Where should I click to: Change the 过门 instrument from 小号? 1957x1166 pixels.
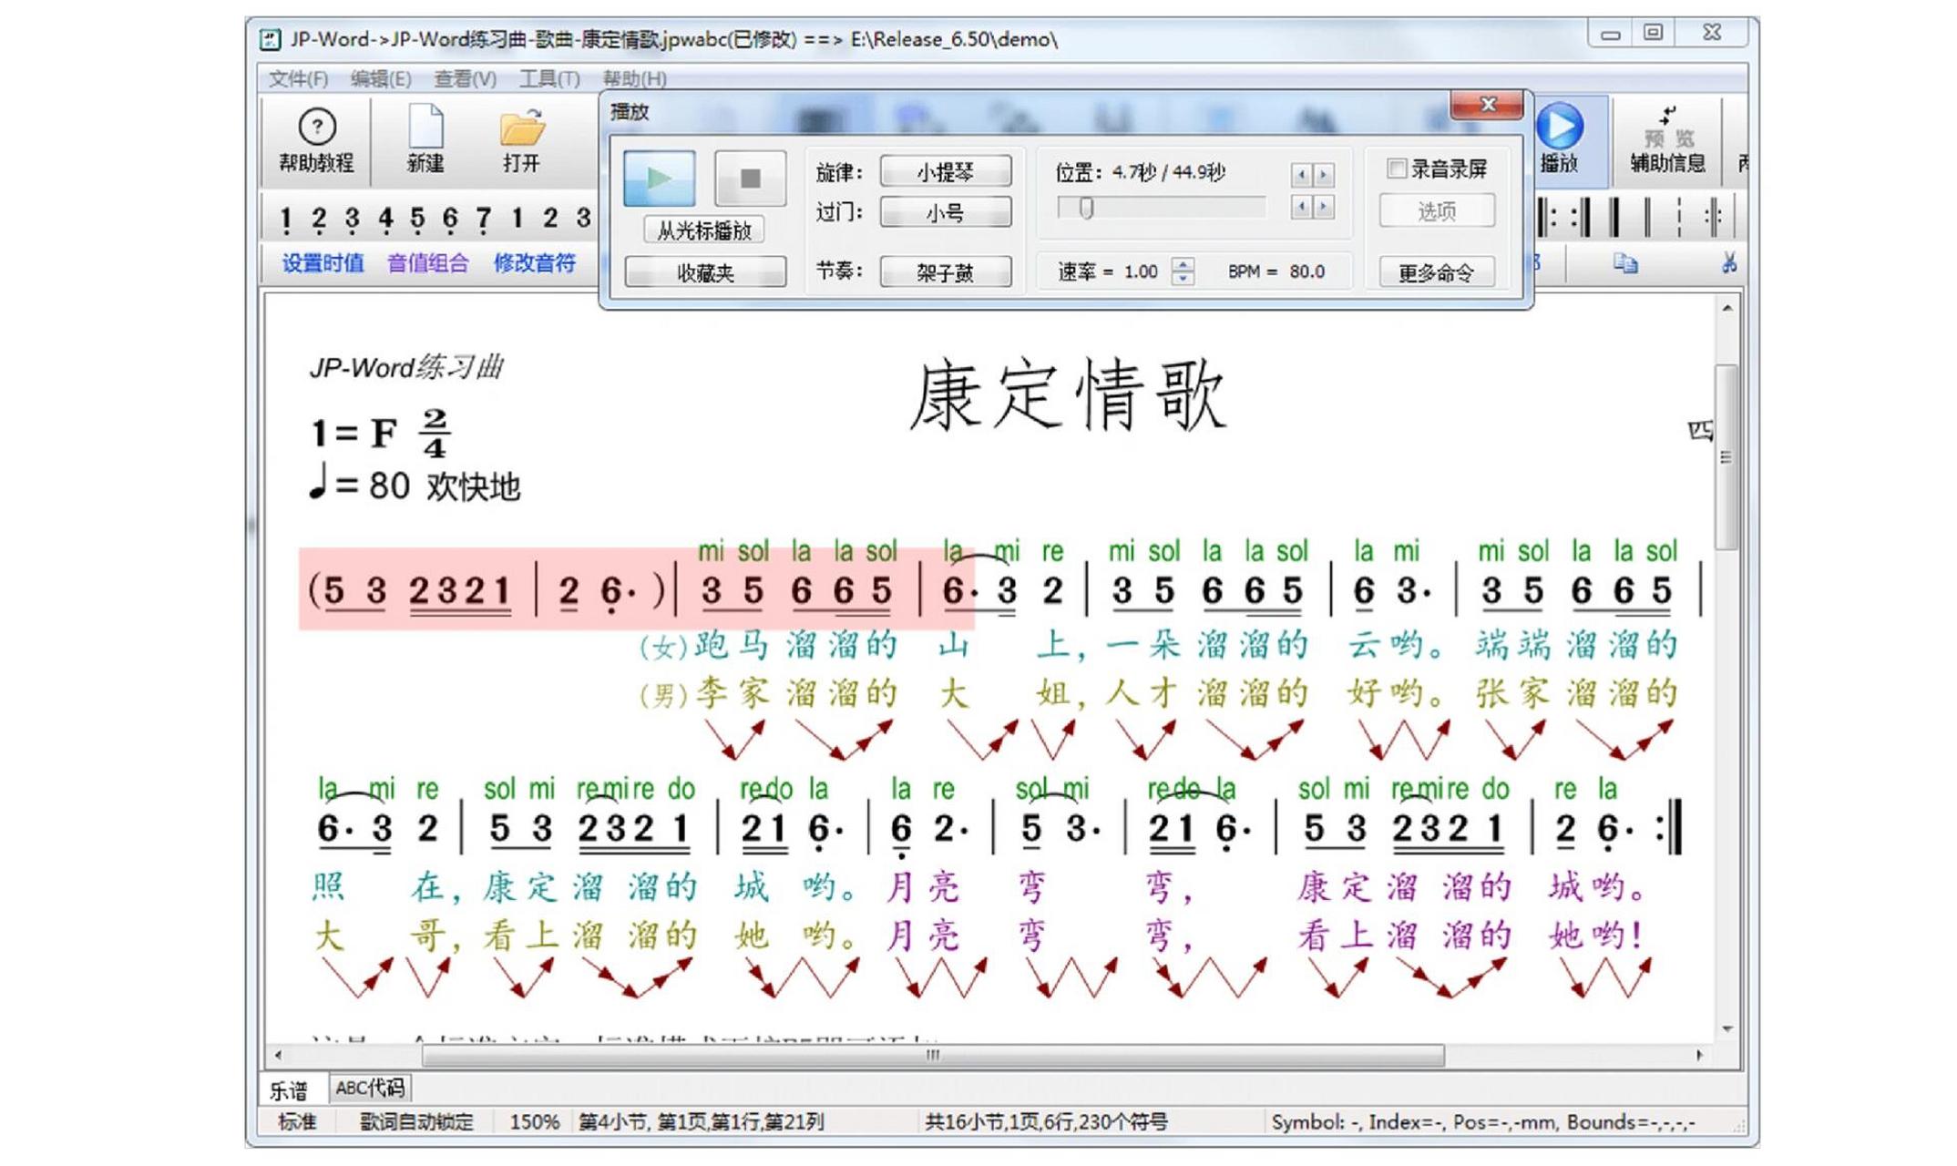click(945, 212)
